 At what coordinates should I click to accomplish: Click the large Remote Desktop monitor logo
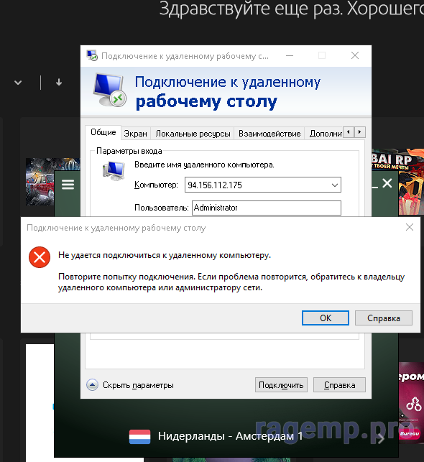[x=110, y=90]
